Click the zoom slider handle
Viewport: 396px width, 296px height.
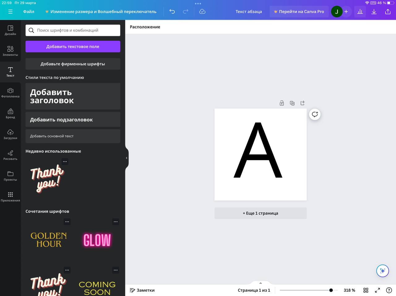click(x=331, y=290)
